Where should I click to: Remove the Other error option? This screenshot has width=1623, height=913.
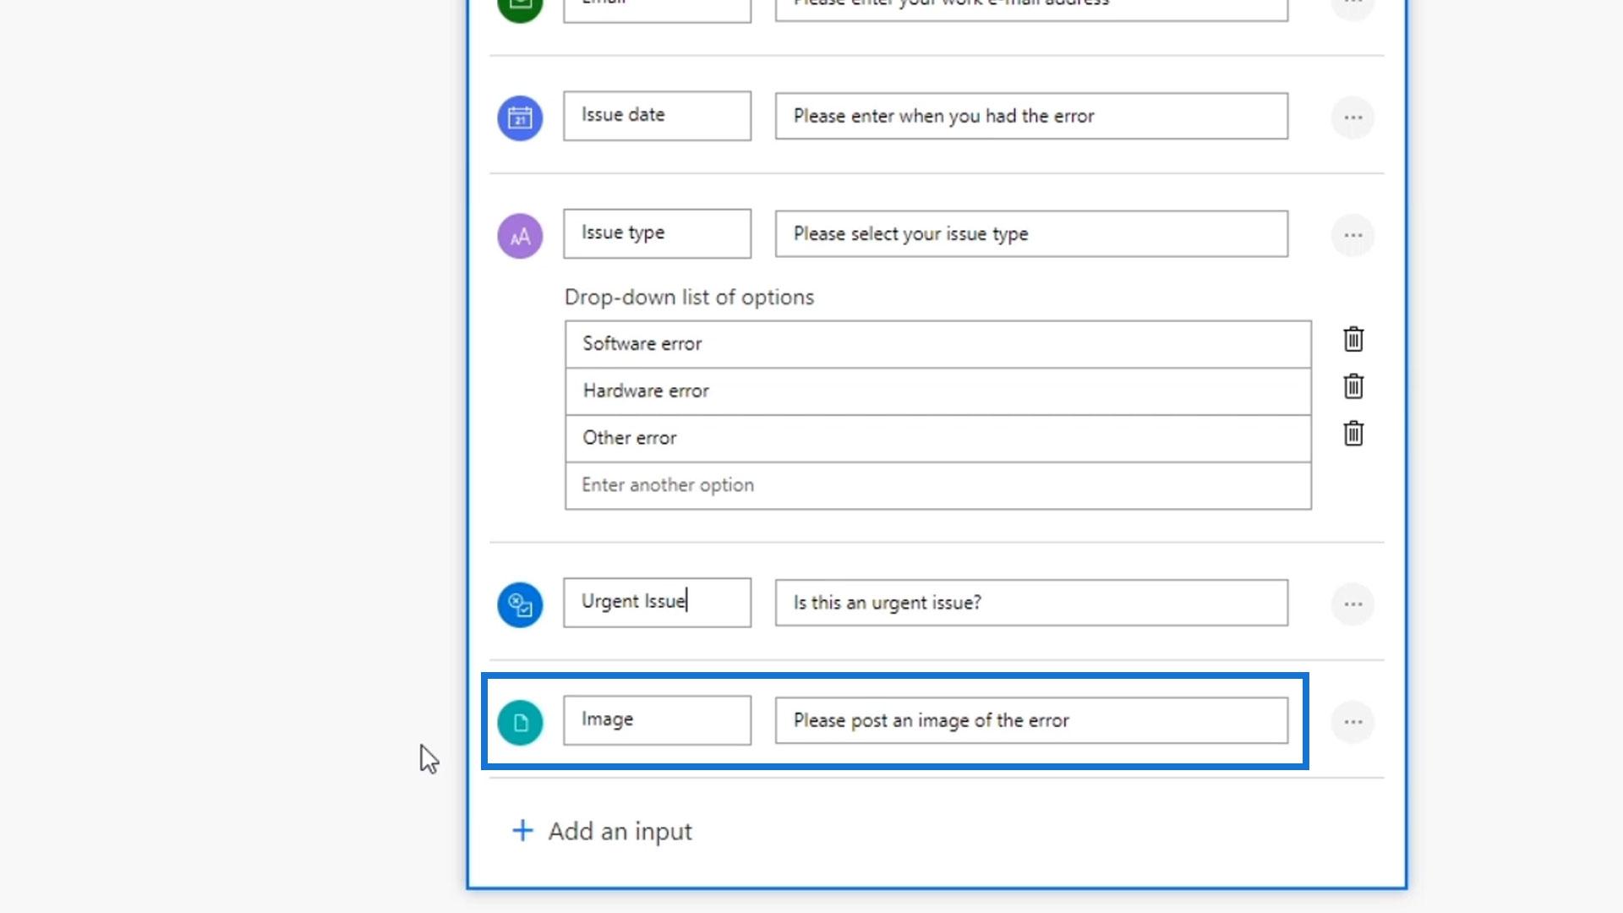tap(1353, 434)
